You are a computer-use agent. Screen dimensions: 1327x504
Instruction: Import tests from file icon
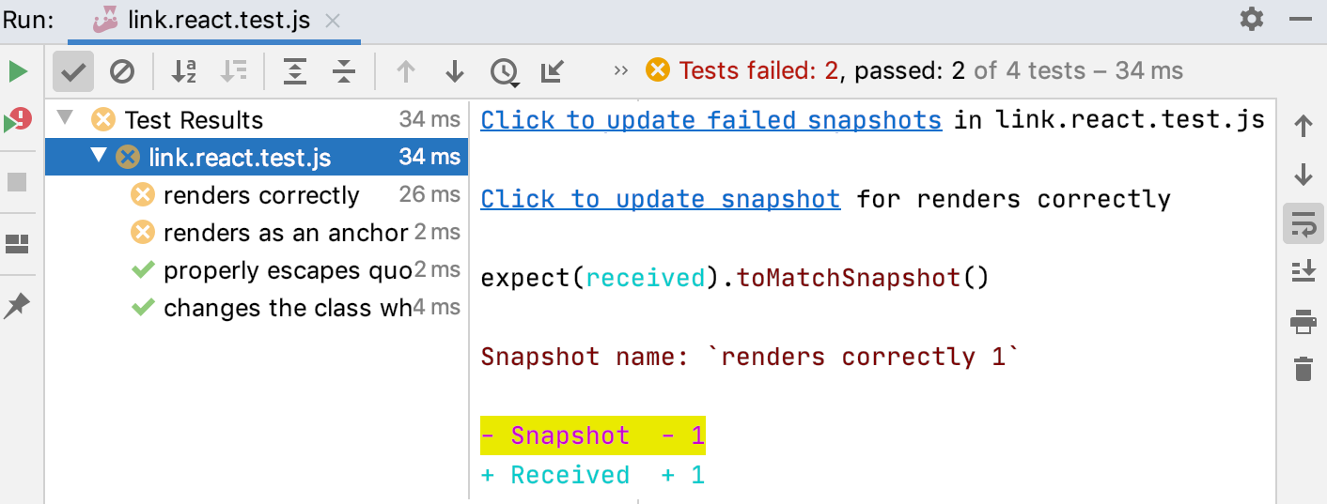[x=553, y=71]
